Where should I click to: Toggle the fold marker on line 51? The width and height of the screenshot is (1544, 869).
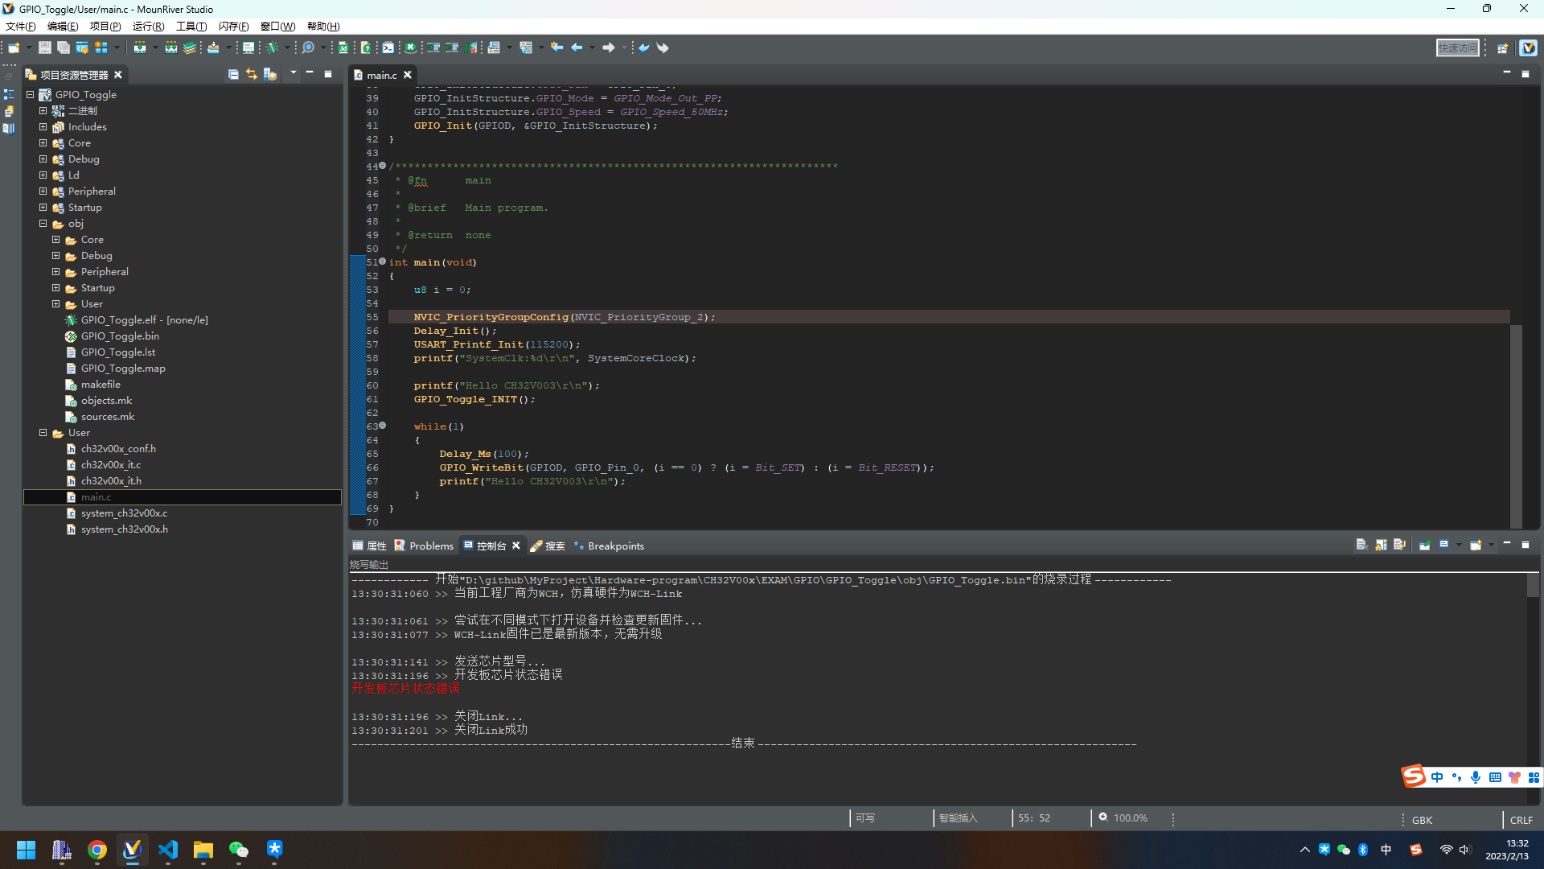click(383, 262)
